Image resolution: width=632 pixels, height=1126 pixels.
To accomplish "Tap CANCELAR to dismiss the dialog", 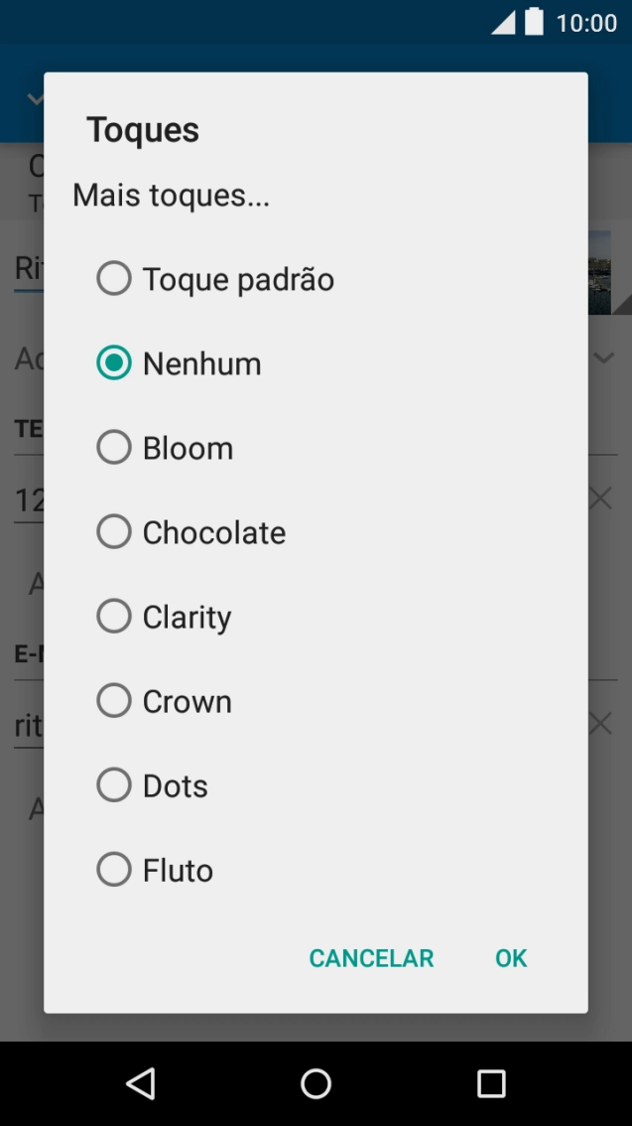I will tap(371, 957).
